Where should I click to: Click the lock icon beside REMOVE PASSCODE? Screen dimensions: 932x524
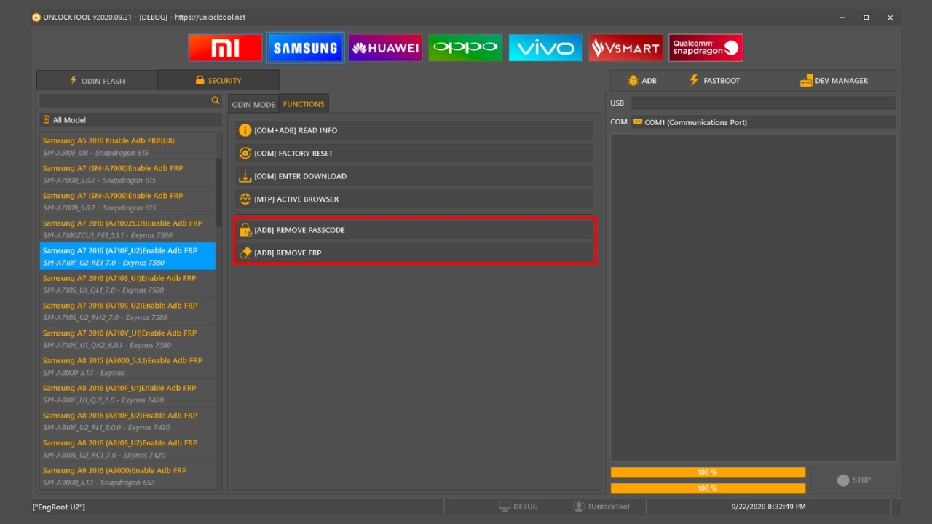point(245,230)
